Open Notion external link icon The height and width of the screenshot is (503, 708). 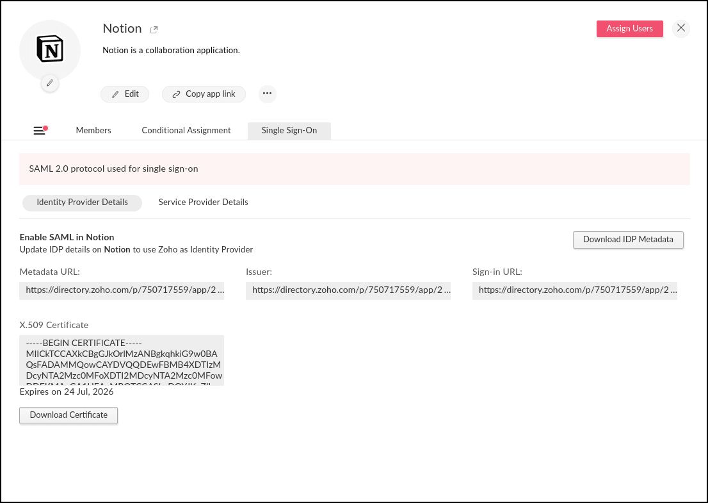click(154, 29)
